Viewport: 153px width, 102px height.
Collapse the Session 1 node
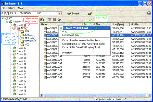(x=7, y=22)
